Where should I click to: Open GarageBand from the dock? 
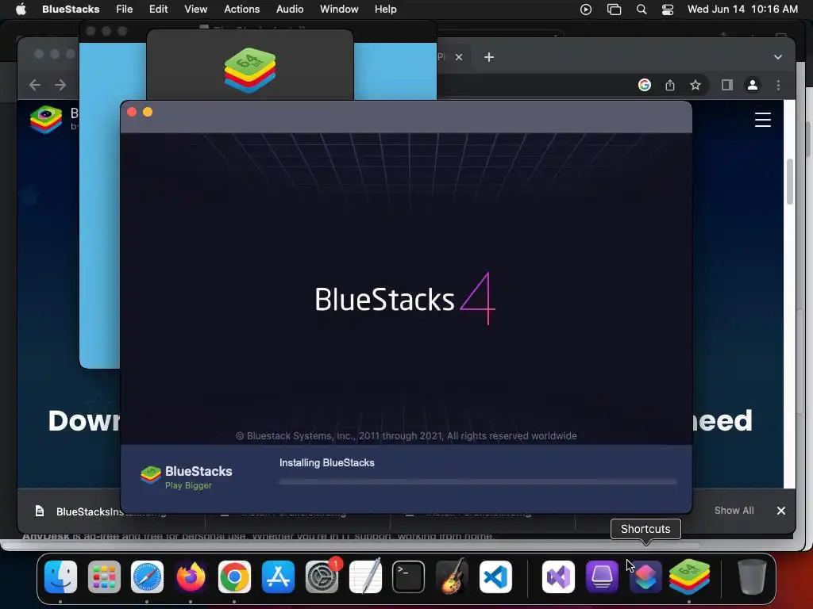(452, 576)
